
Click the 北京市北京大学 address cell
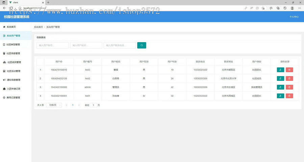click(x=228, y=78)
